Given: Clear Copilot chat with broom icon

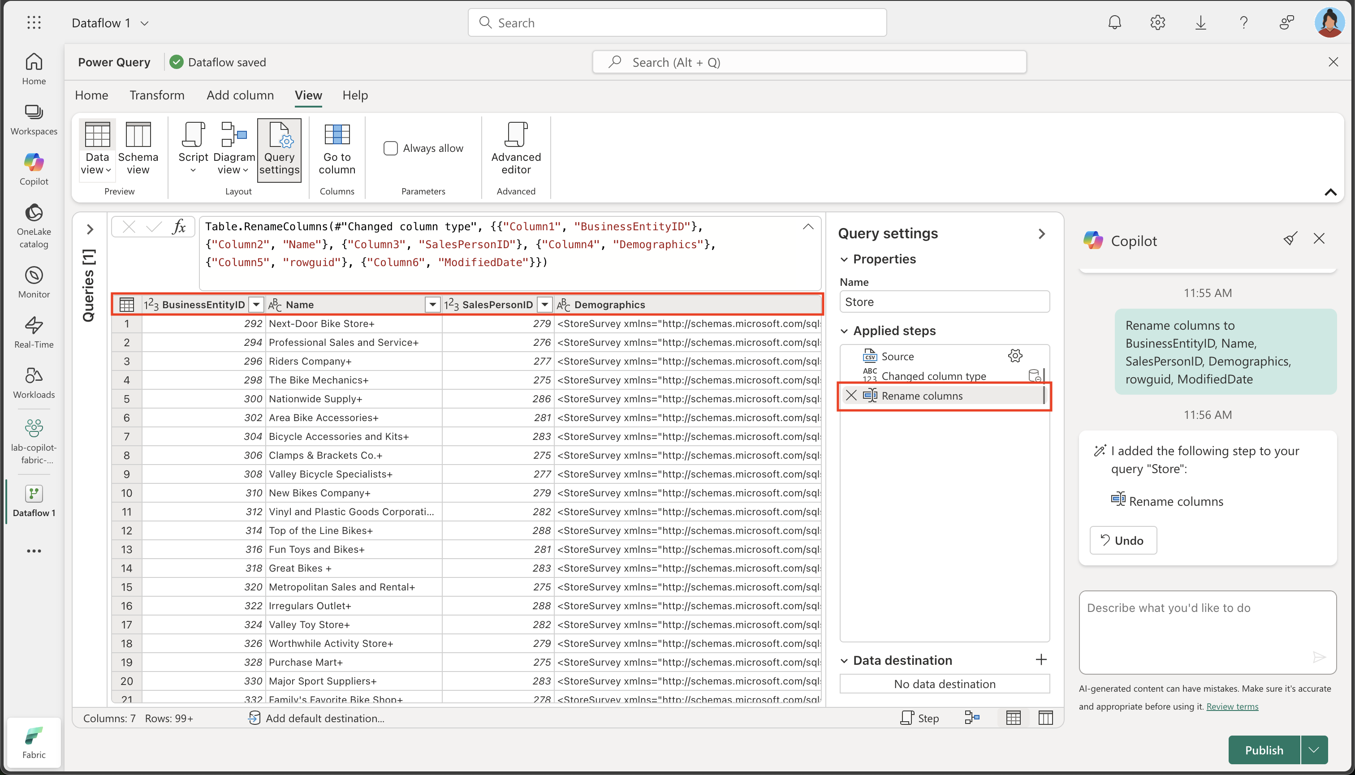Looking at the screenshot, I should (x=1290, y=239).
